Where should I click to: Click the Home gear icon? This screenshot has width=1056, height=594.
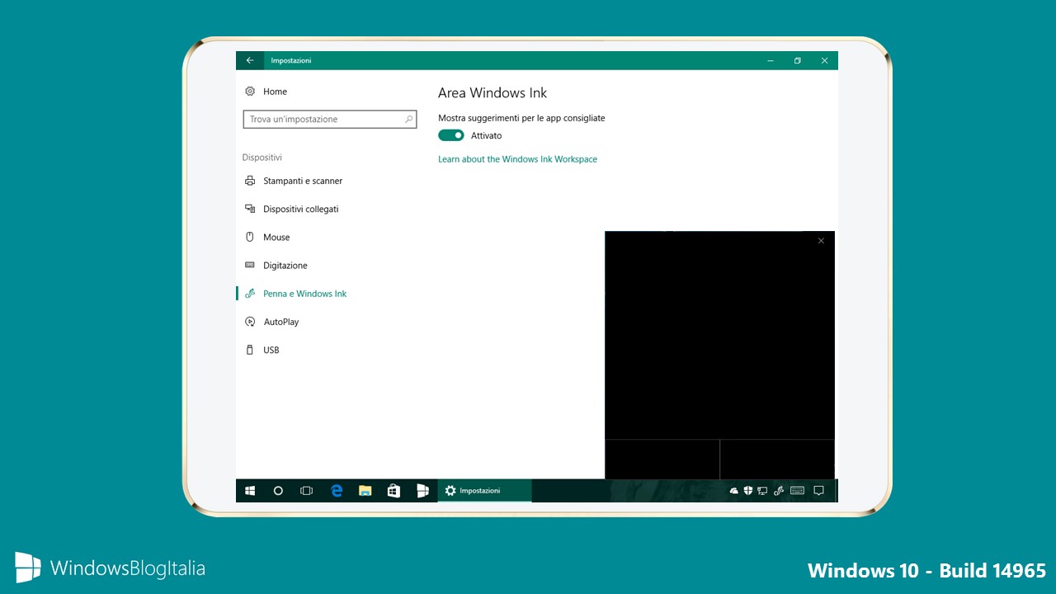pos(250,92)
